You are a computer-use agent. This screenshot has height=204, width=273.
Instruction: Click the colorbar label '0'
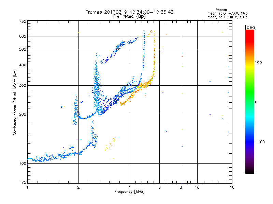coord(256,102)
